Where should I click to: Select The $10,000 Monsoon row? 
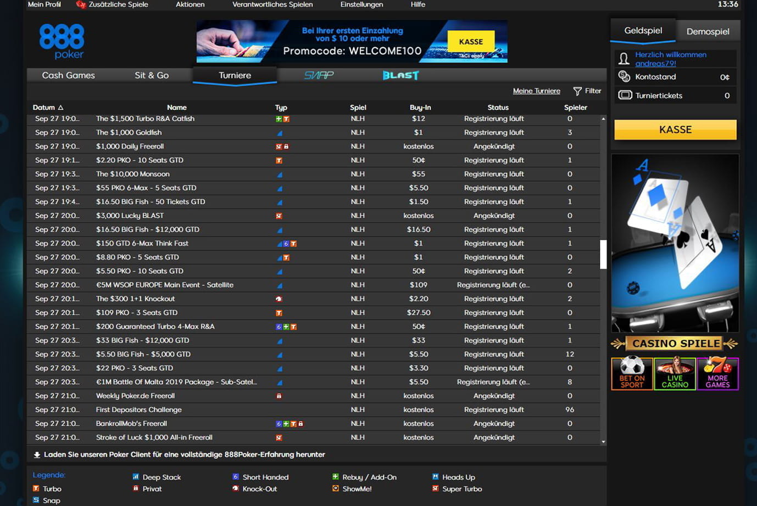tap(313, 175)
